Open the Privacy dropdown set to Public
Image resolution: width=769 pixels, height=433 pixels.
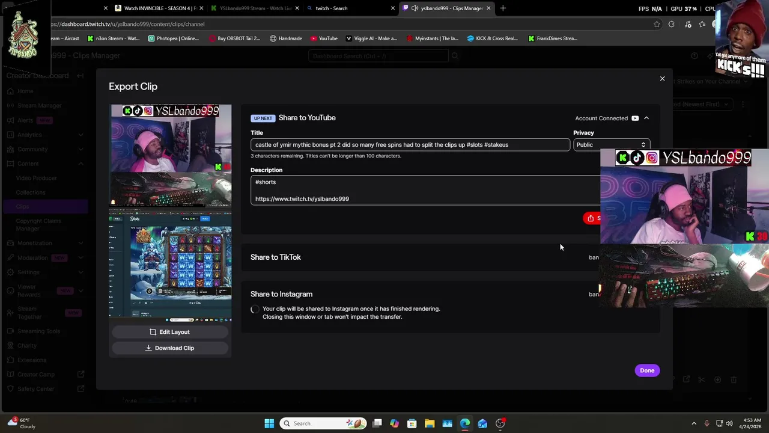[611, 145]
